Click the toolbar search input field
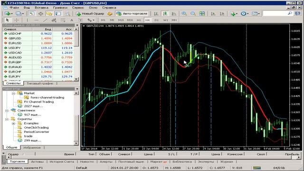304x171 pixels. (x=275, y=13)
